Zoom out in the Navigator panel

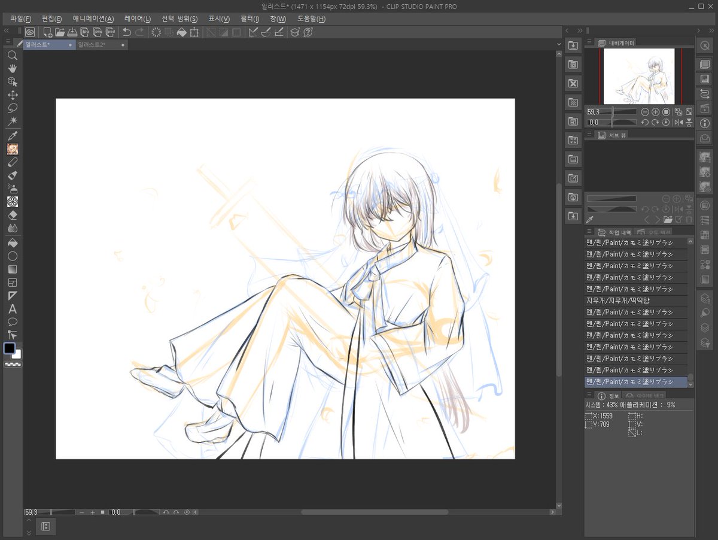(x=645, y=111)
